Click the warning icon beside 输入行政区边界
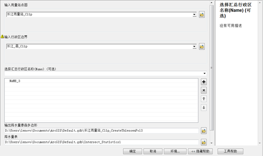This screenshot has height=156, width=263. point(2,36)
